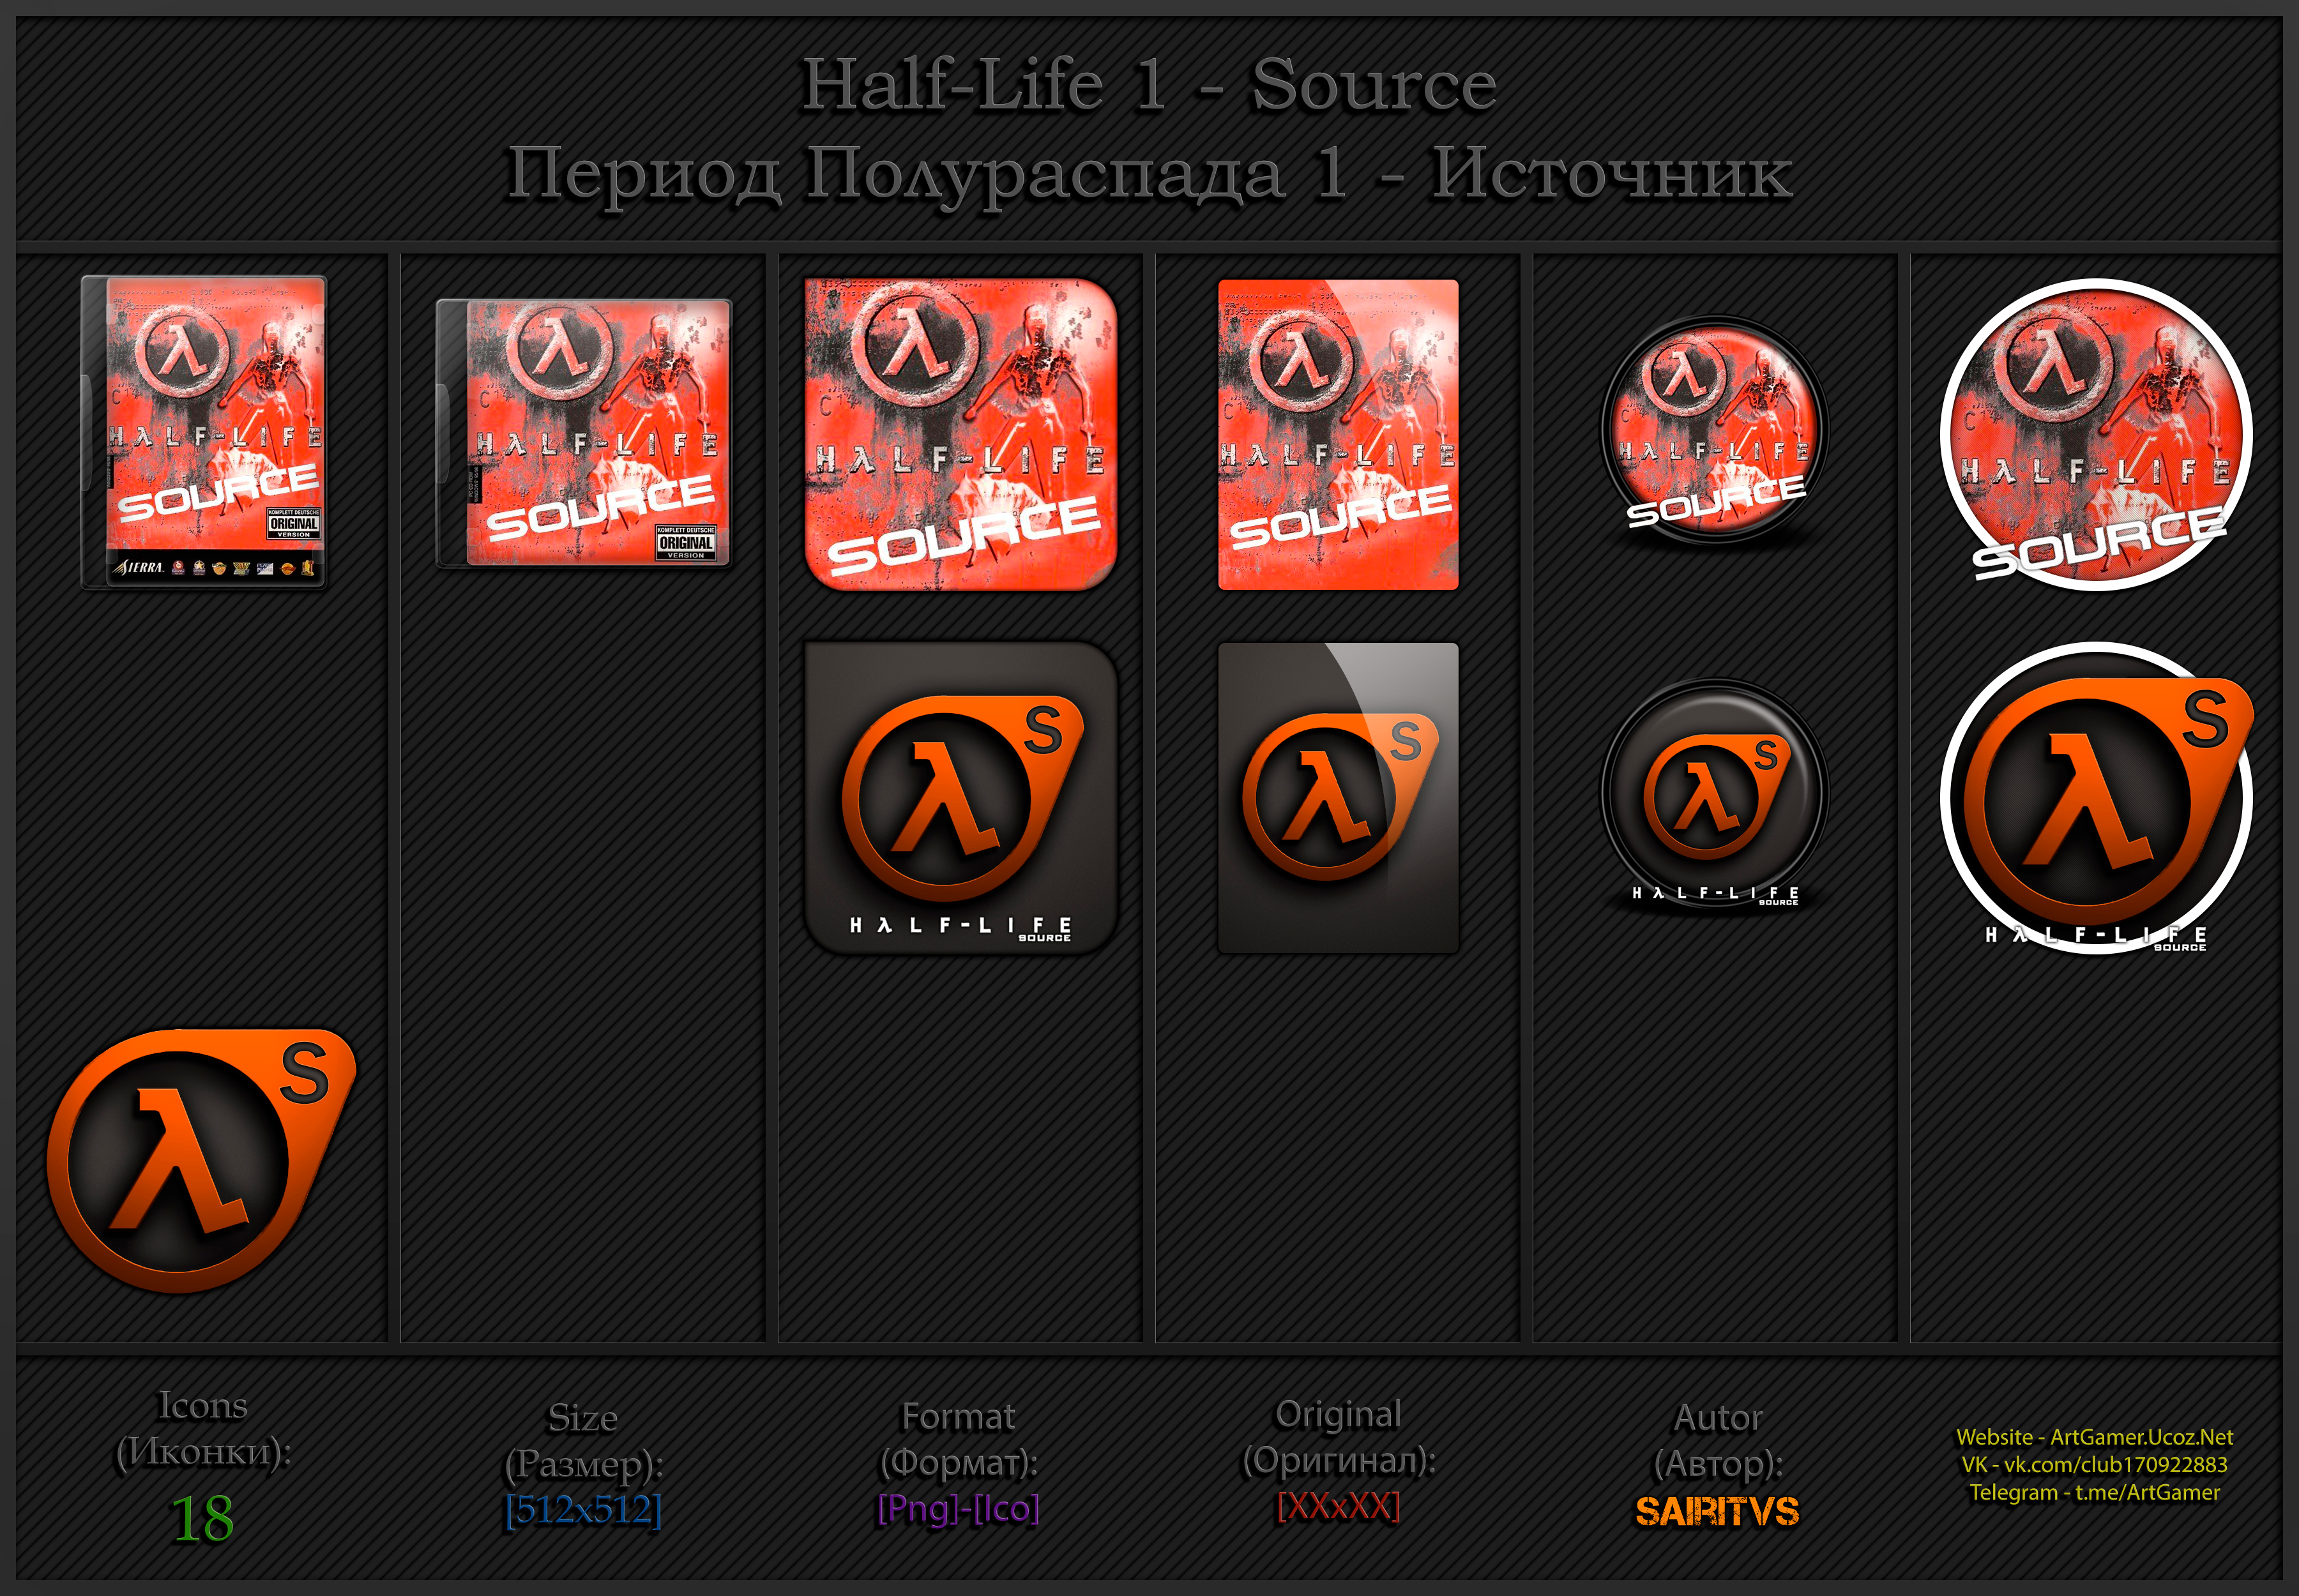Click the [Png]-[Ico] format text
2299x1596 pixels.
pyautogui.click(x=959, y=1508)
